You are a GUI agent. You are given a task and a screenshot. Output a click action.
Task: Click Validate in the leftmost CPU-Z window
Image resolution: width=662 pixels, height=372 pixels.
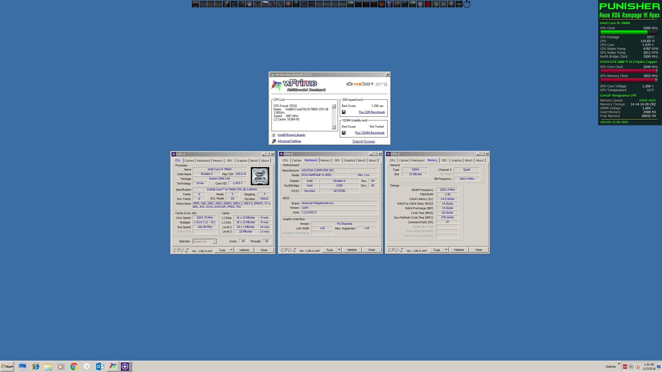point(244,250)
